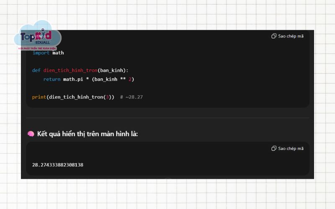335x209 pixels.
Task: Click the exponent 2 in the return line
Action: pyautogui.click(x=130, y=79)
